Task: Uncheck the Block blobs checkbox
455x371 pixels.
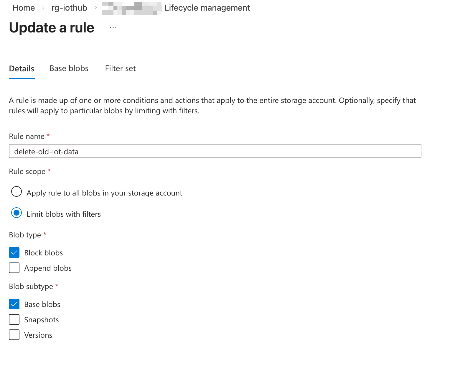Action: 14,252
